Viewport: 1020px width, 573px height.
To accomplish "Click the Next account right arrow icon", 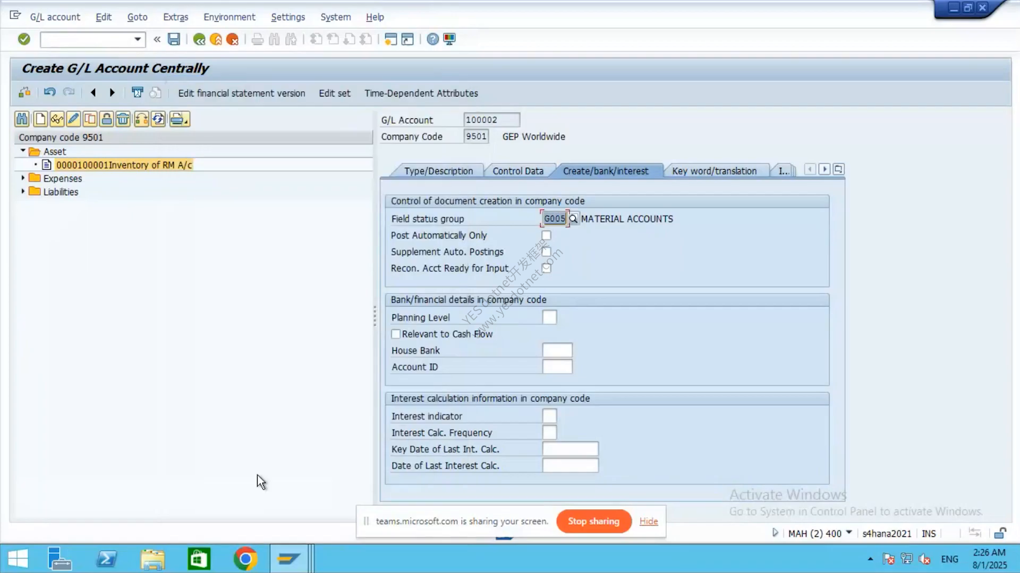I will tap(112, 93).
